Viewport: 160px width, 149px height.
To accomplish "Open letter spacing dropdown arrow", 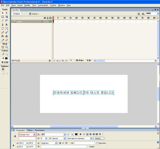I will (x=46, y=139).
